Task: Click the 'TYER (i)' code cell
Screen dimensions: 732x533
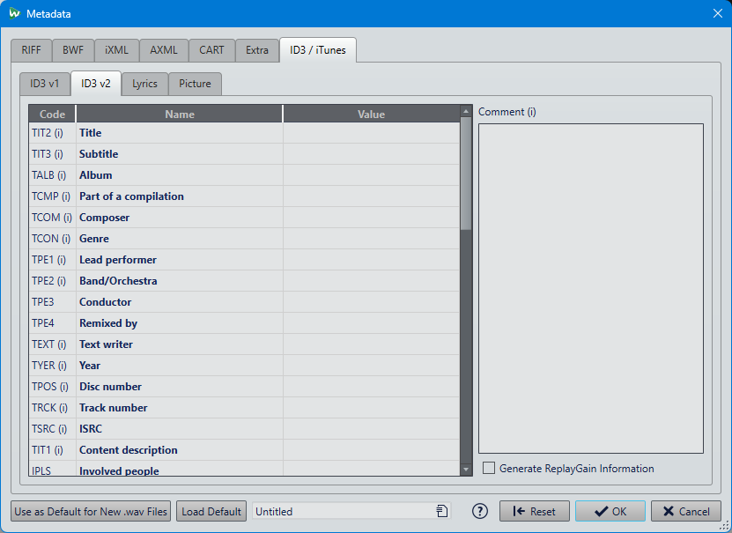Action: click(x=52, y=366)
